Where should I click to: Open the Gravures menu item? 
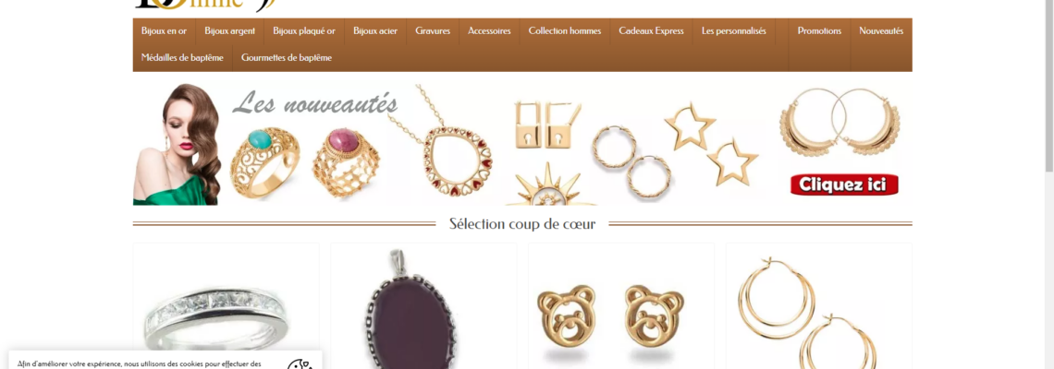click(433, 30)
